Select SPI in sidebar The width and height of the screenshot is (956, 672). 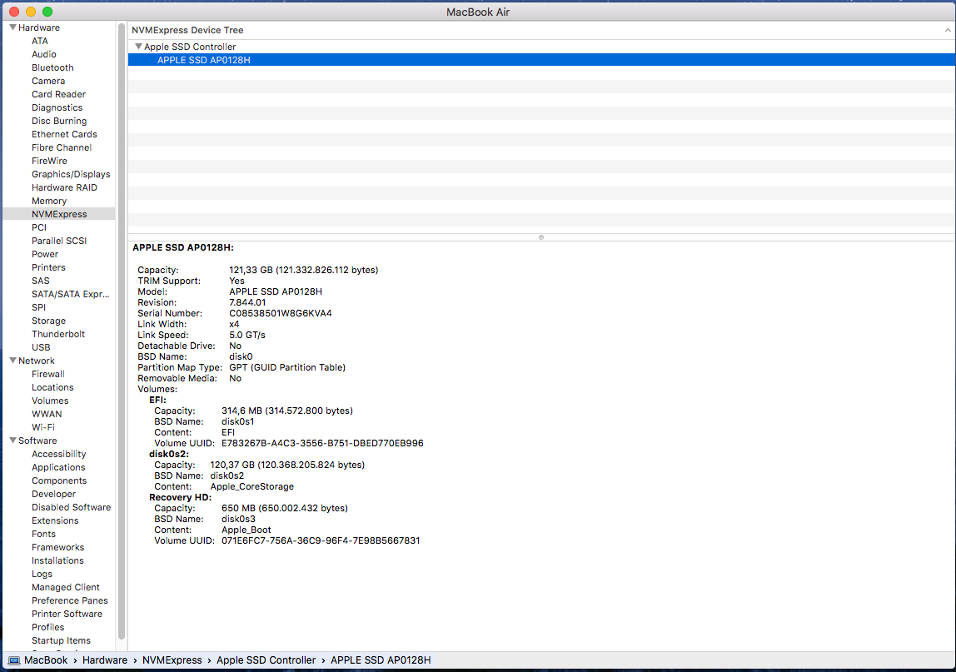(x=38, y=307)
